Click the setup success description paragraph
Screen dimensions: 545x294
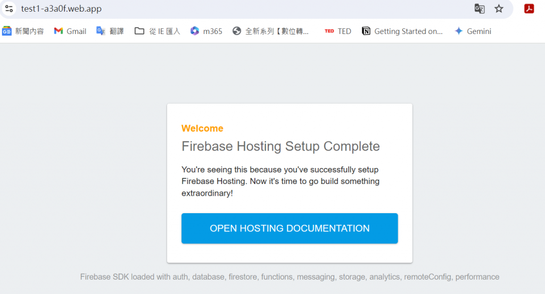[x=280, y=181]
